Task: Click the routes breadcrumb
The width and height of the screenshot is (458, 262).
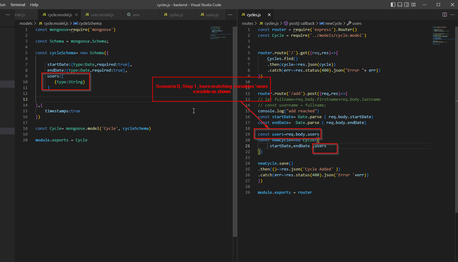Action: click(x=248, y=23)
